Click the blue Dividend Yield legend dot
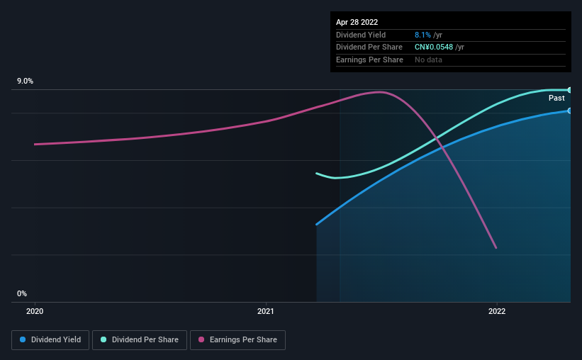 tap(23, 339)
